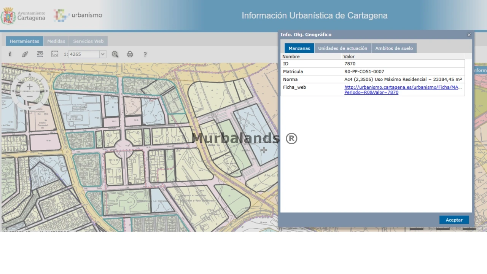Open the Log window icon
This screenshot has width=487, height=274.
point(55,54)
